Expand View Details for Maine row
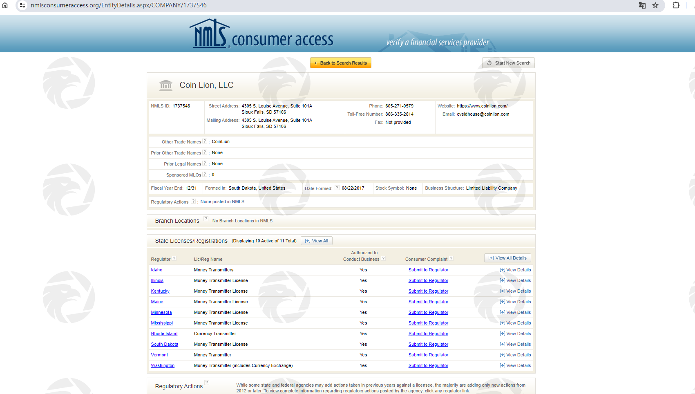This screenshot has width=695, height=394. pos(515,302)
